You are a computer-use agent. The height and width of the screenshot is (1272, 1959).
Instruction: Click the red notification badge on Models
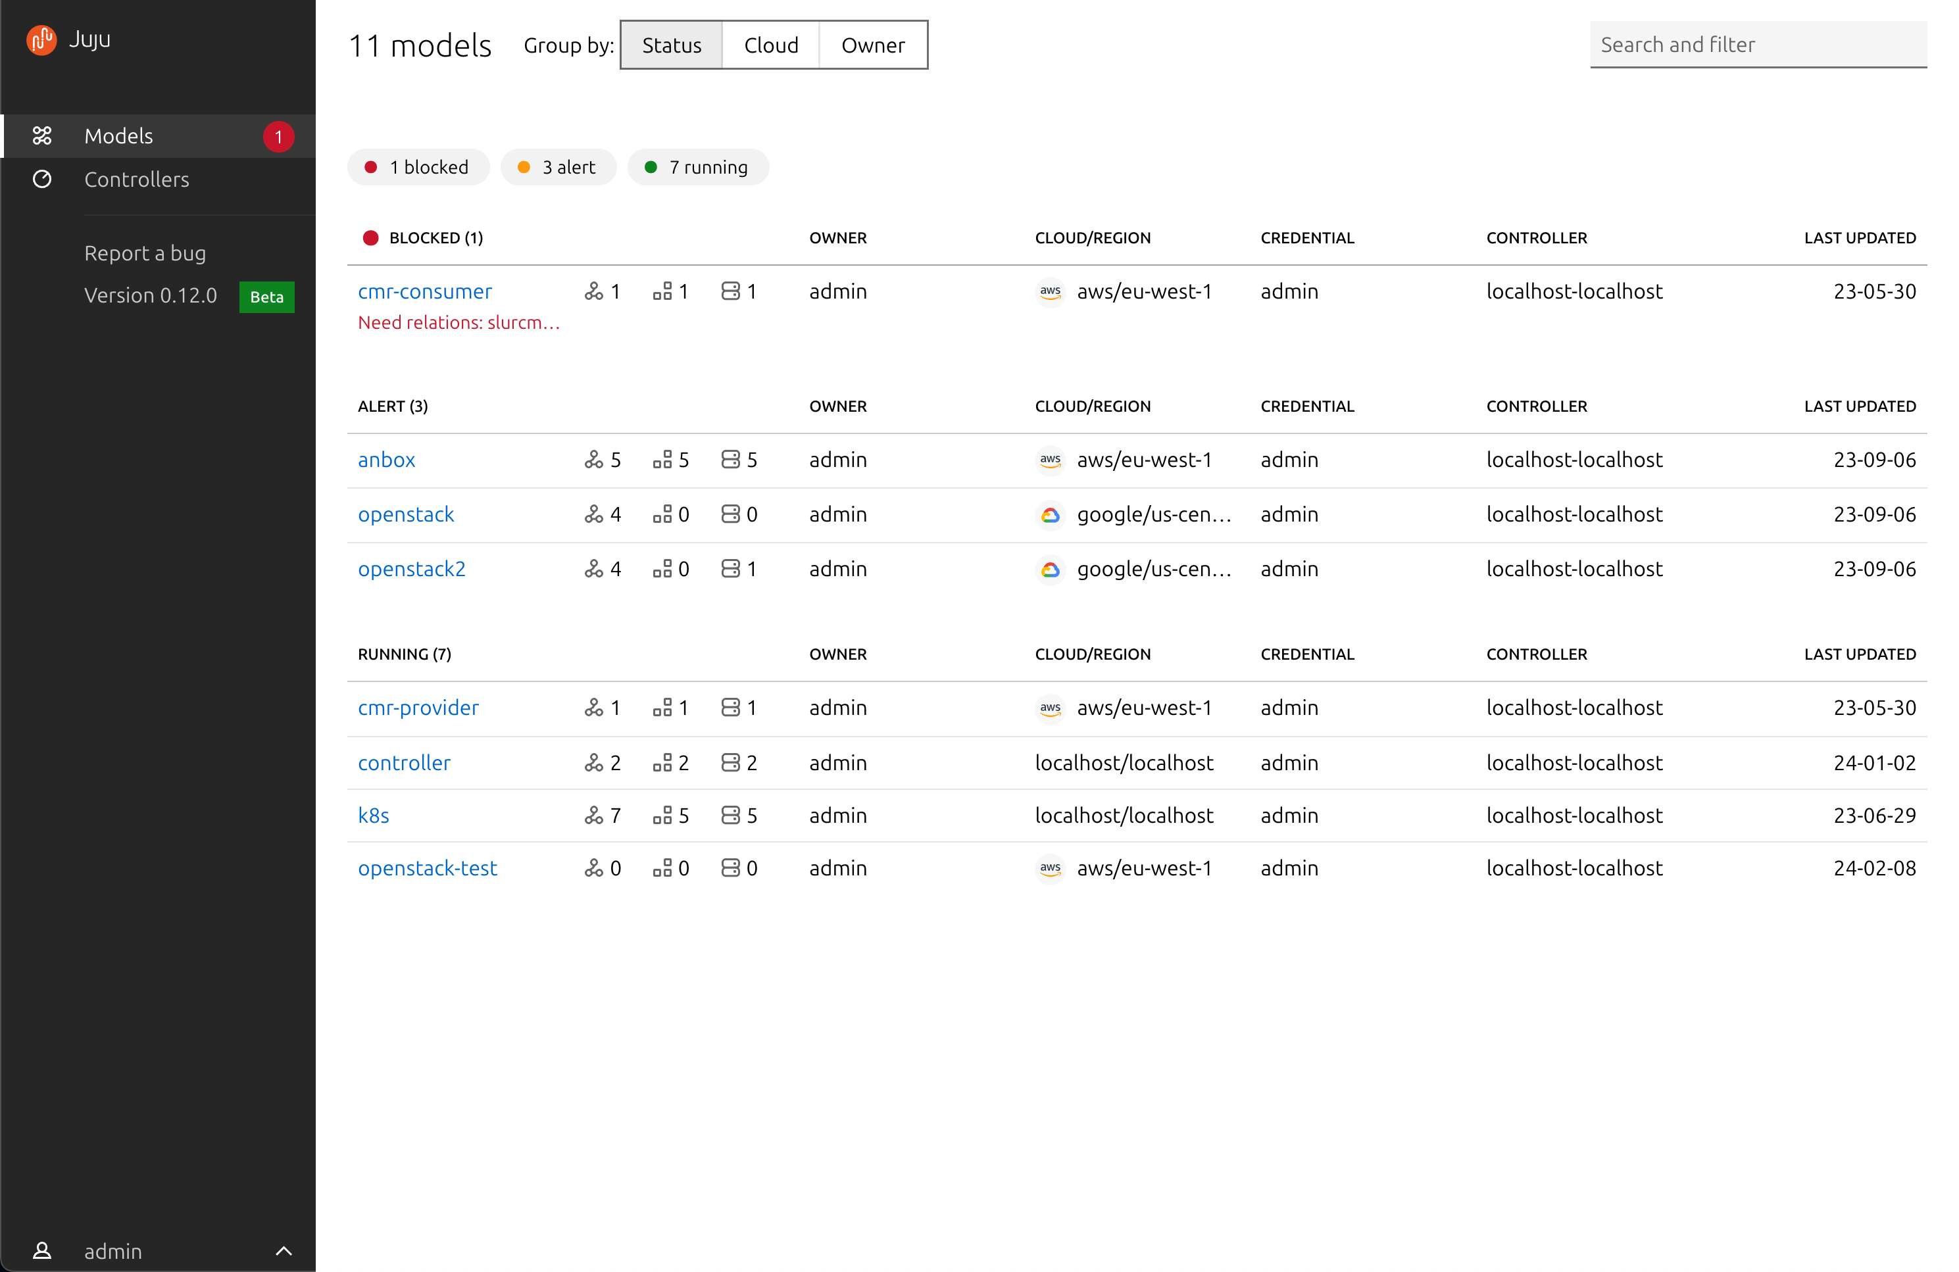278,137
